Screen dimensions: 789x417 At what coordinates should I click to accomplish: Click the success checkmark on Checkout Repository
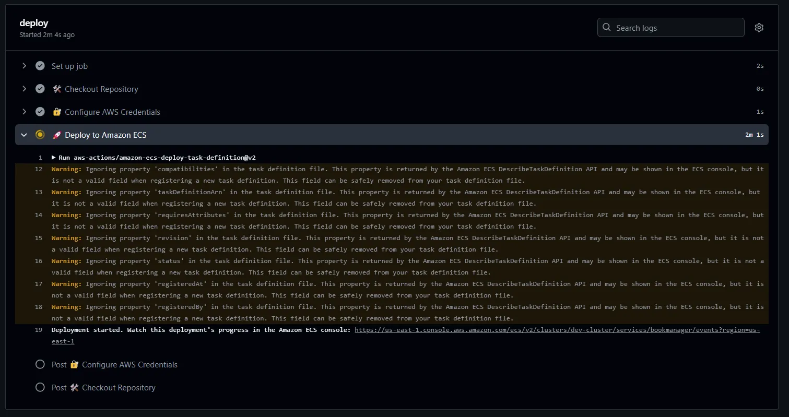click(40, 89)
